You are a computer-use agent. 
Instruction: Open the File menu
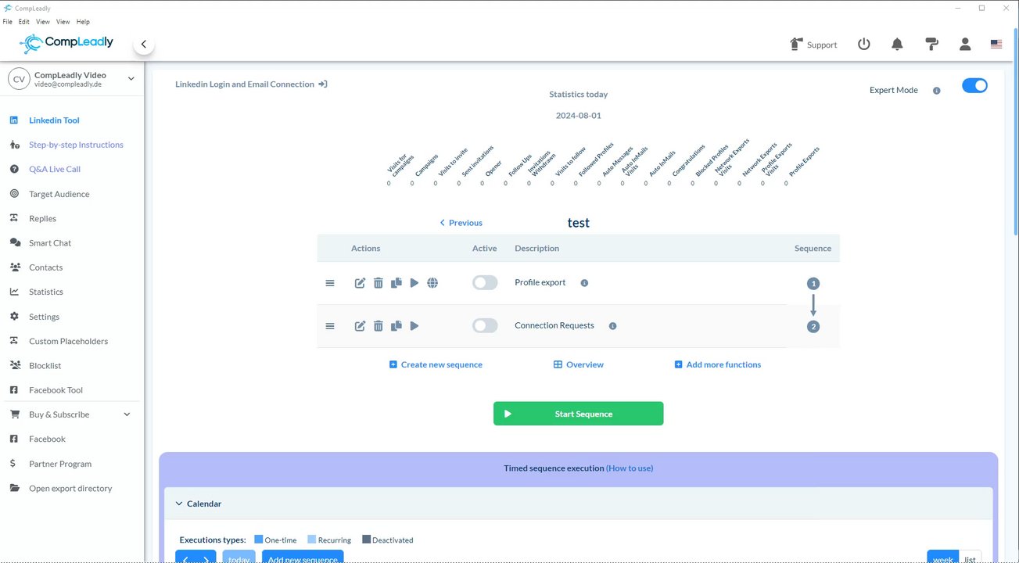[x=8, y=22]
